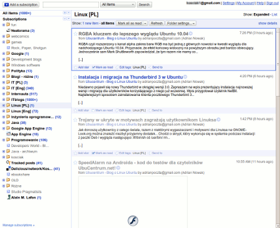This screenshot has width=280, height=228.
Task: Click the embedded Flash content area
Action: (x=133, y=202)
